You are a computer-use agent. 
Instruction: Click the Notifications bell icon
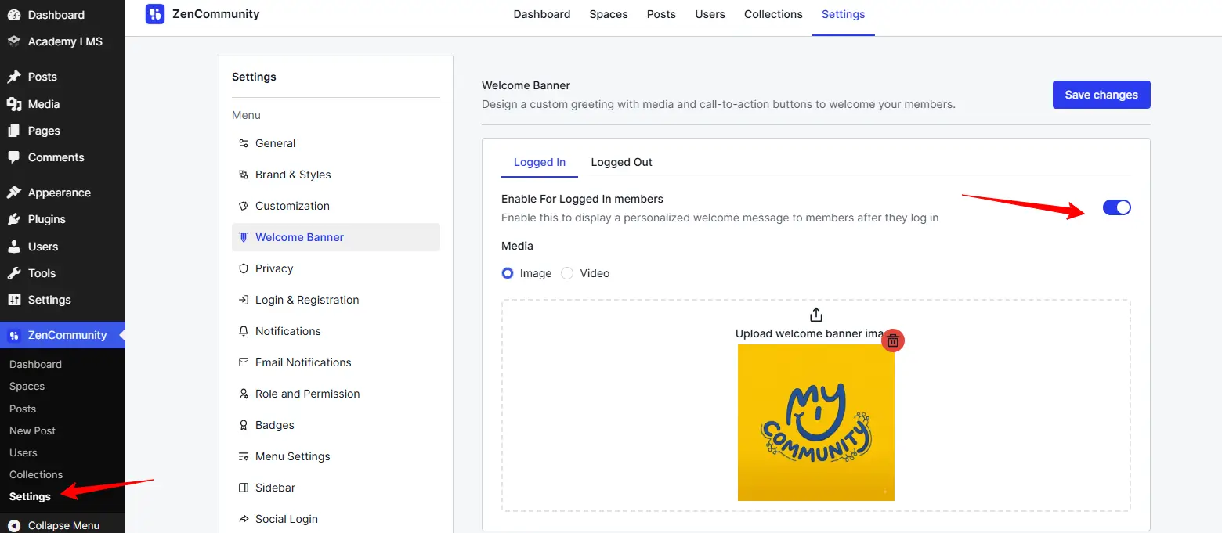[243, 331]
